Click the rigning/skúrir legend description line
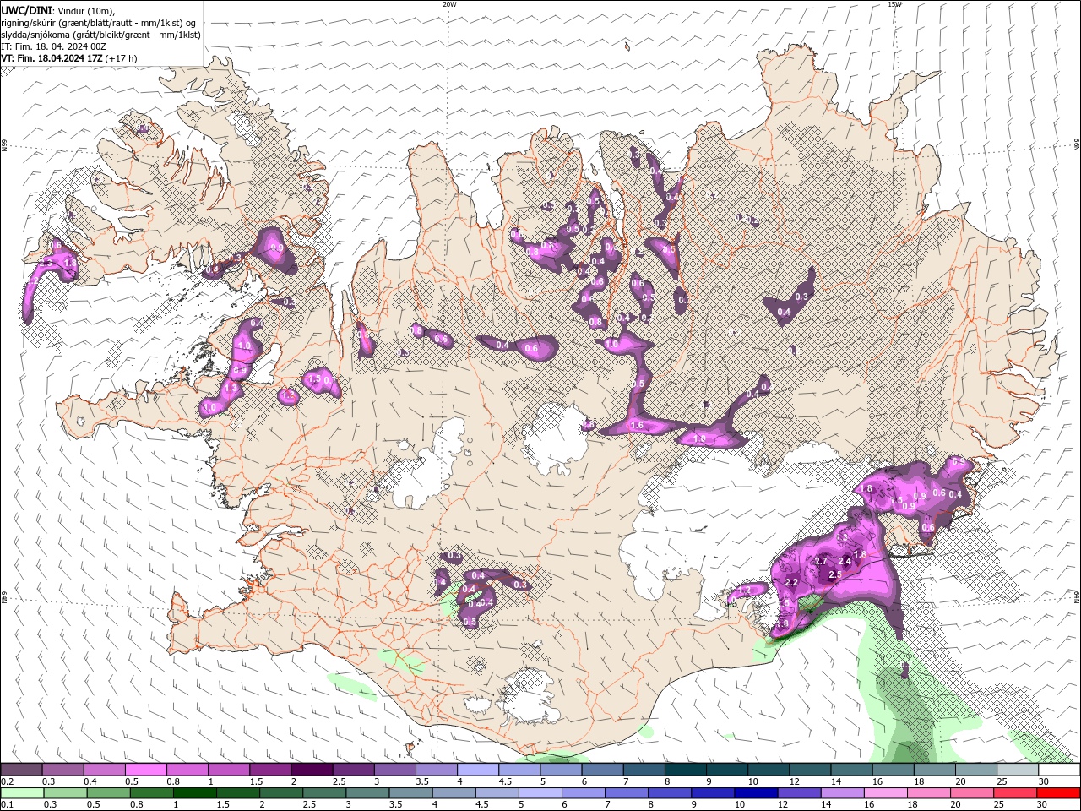Viewport: 1081px width, 811px height. (98, 22)
